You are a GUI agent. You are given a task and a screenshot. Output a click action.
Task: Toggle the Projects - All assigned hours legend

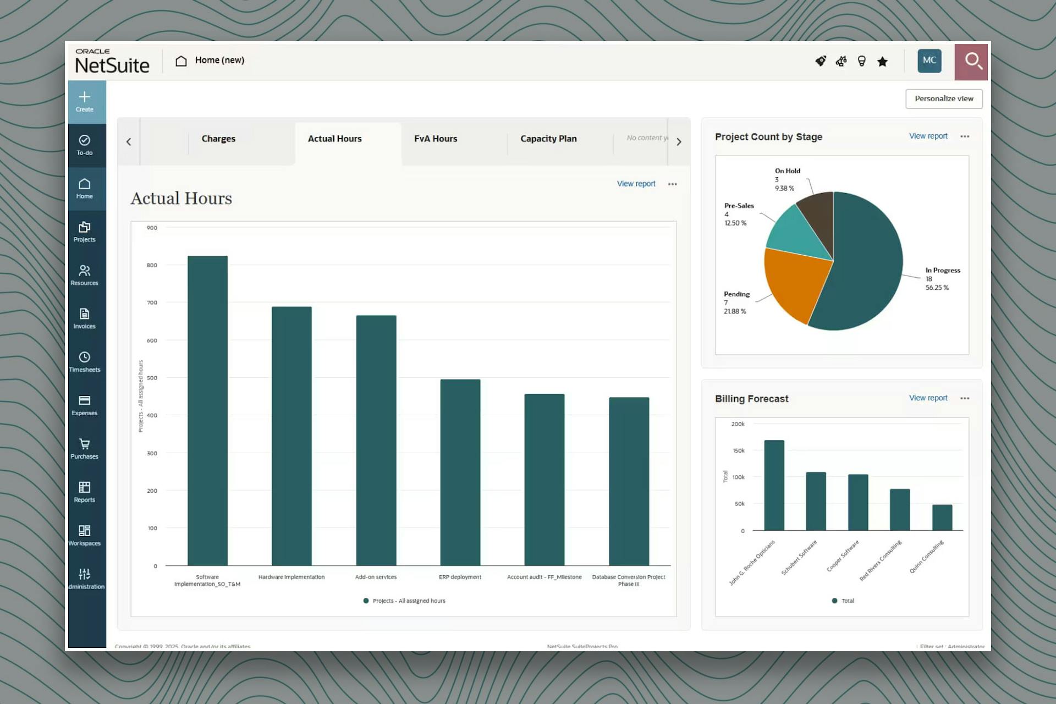pos(403,601)
